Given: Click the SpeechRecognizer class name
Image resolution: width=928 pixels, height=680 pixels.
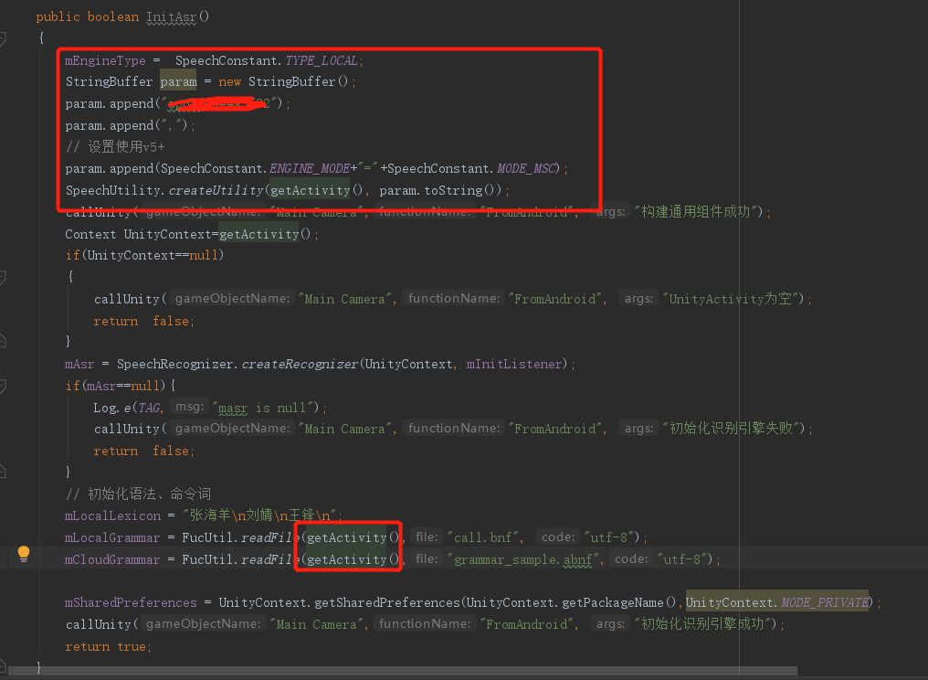Looking at the screenshot, I should [x=174, y=365].
